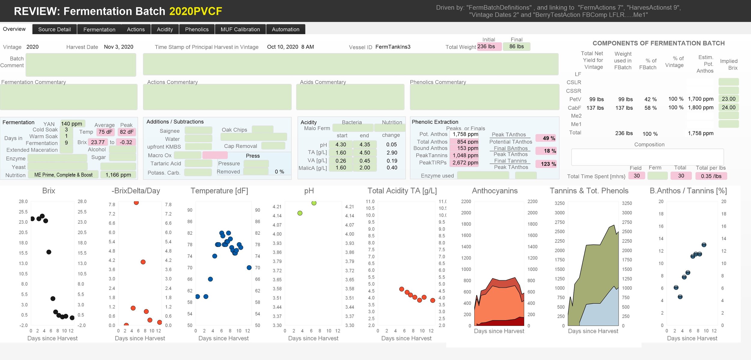751x360 pixels.
Task: Click the Acids Commentary box
Action: point(350,97)
